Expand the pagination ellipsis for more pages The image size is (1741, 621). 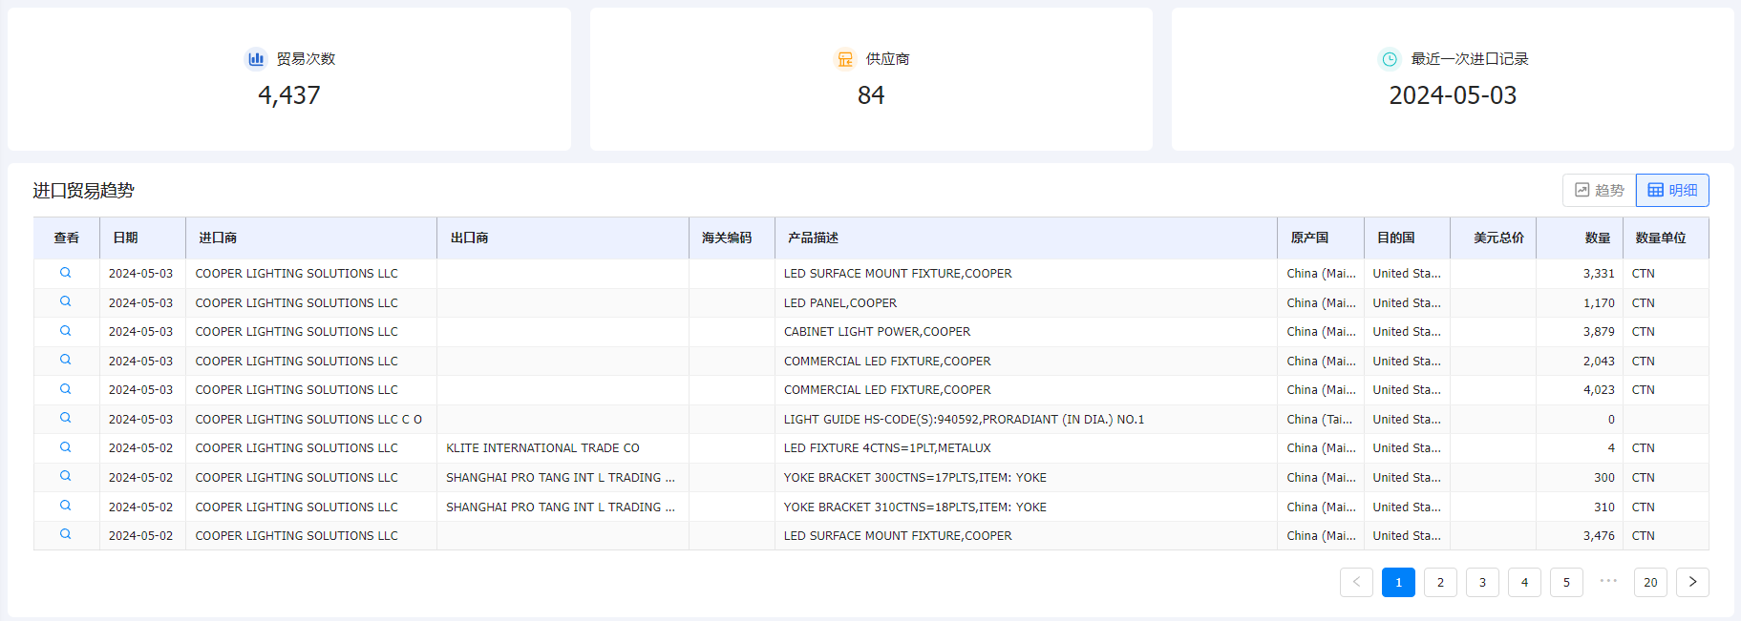(1608, 581)
